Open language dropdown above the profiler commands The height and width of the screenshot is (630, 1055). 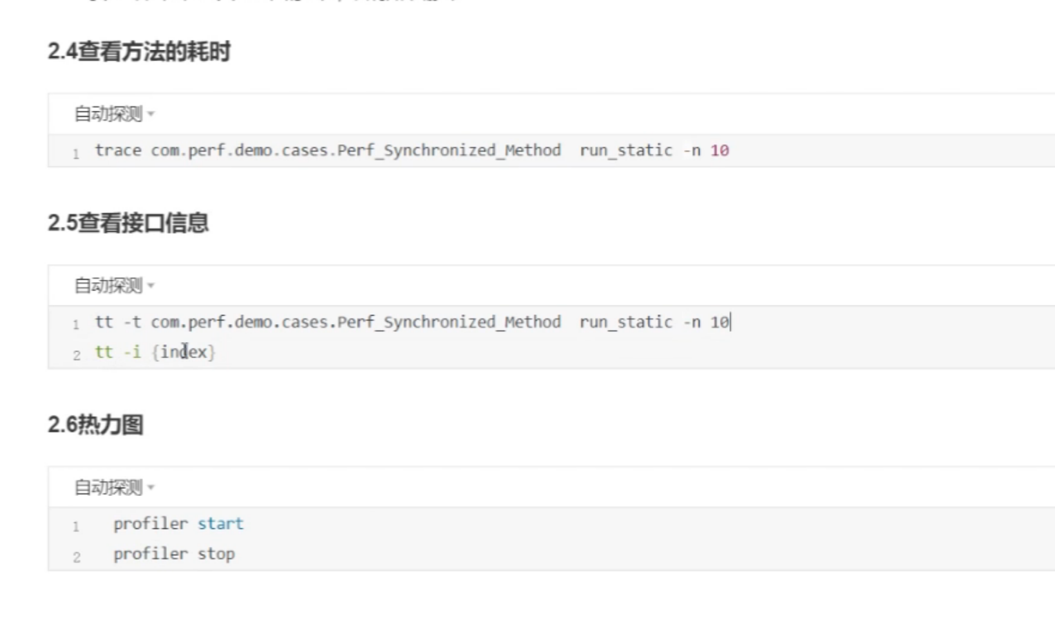pos(114,488)
